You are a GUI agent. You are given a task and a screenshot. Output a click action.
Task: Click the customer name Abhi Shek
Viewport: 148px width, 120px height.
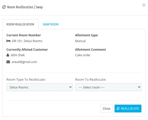tap(18, 55)
